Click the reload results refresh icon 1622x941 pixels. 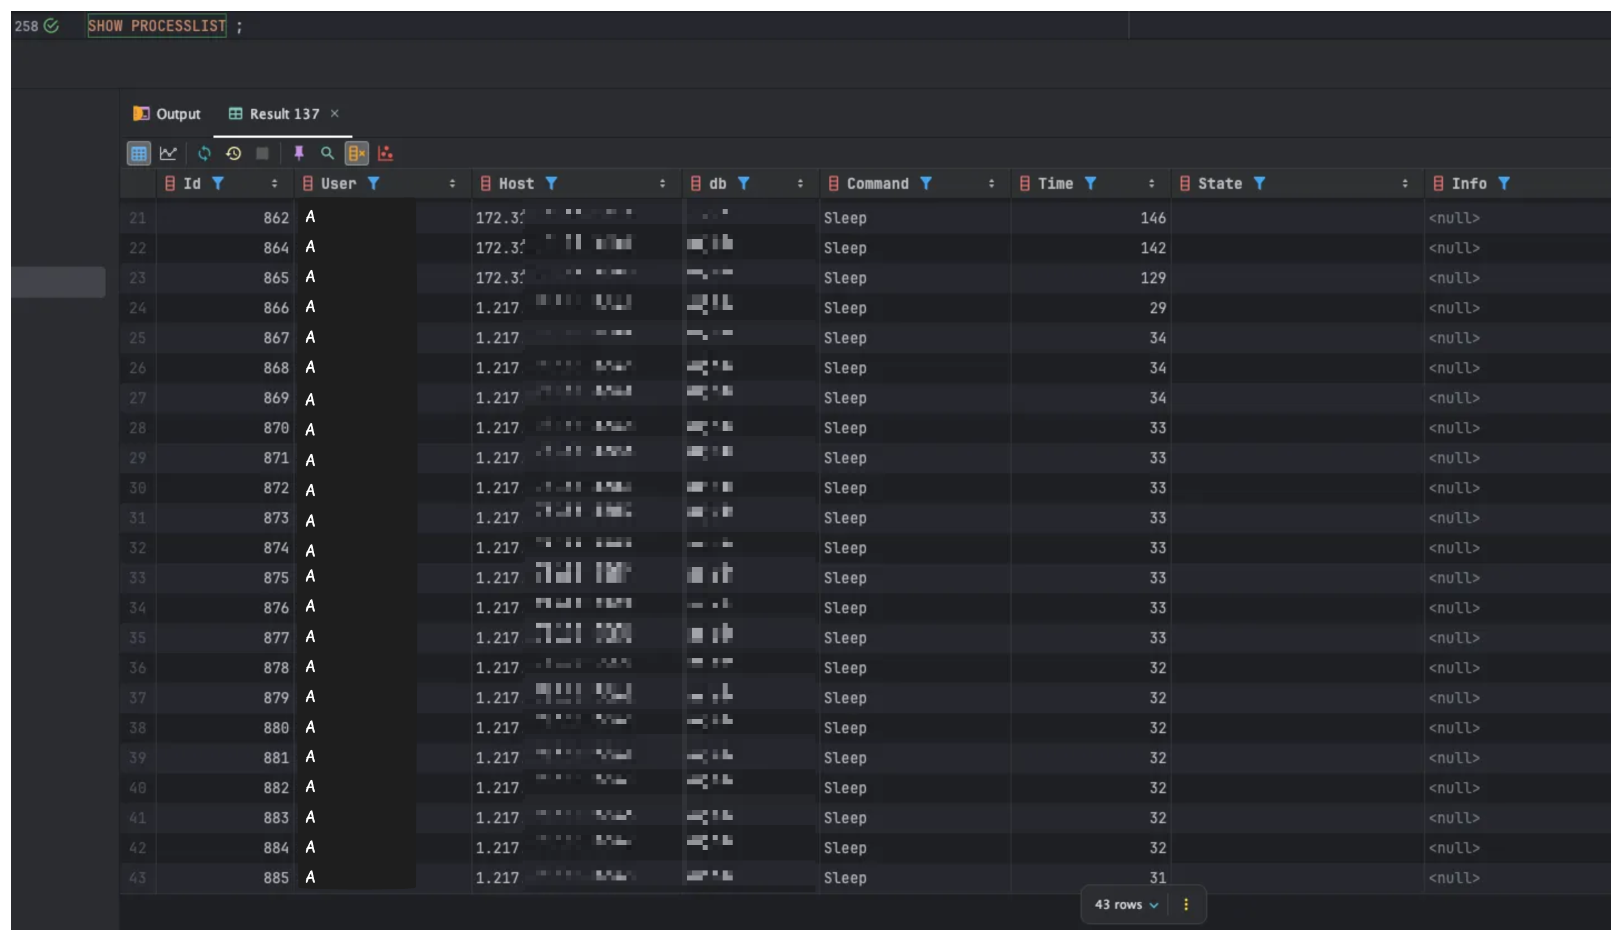[204, 153]
